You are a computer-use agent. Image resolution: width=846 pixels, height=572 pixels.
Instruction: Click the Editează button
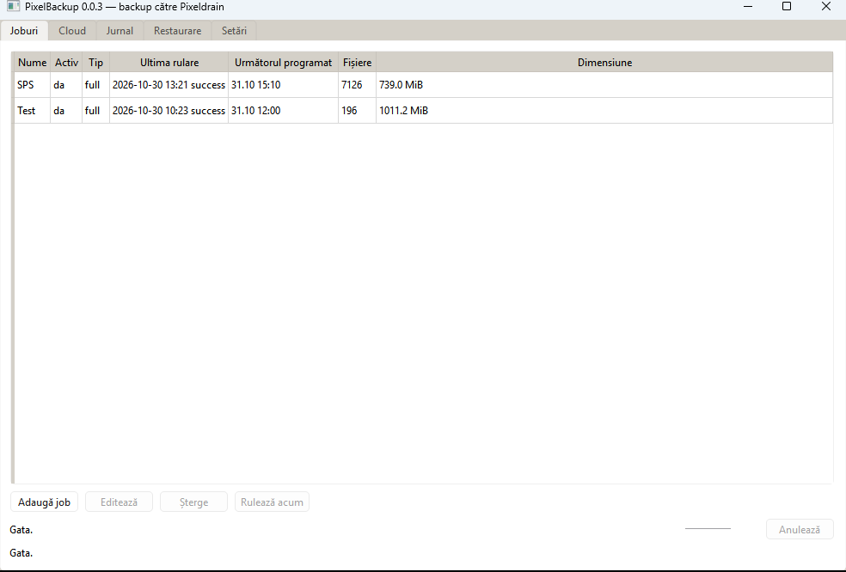[x=120, y=502]
